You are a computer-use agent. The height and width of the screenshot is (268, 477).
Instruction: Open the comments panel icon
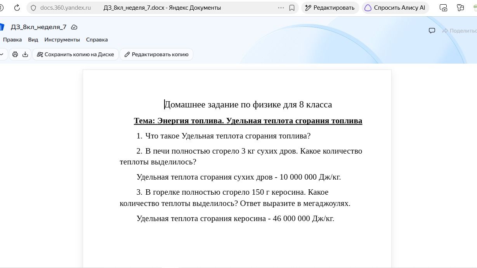click(x=432, y=31)
